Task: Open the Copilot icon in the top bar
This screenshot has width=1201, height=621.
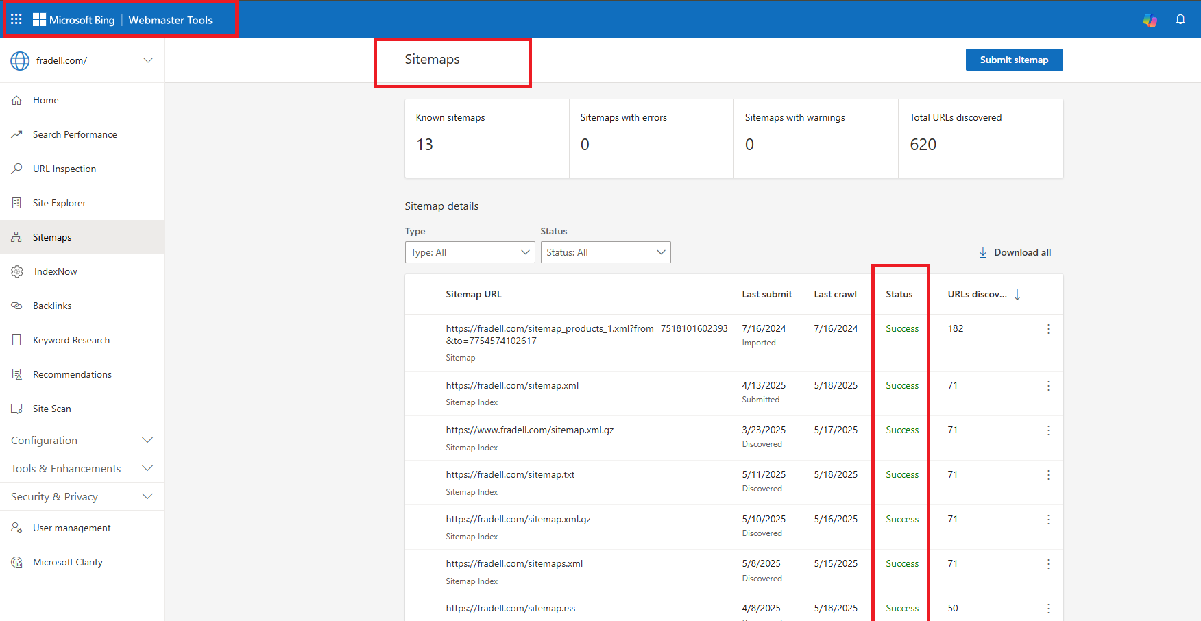Action: pyautogui.click(x=1150, y=19)
